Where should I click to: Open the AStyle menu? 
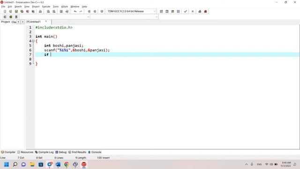coord(65,7)
